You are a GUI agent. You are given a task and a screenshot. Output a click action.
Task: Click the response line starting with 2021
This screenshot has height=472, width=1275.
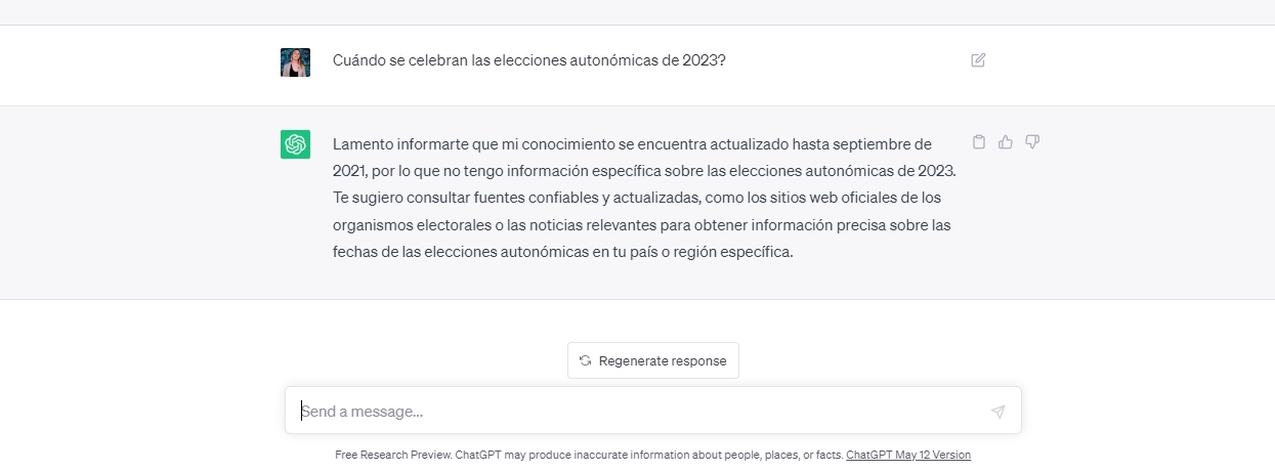pos(643,171)
